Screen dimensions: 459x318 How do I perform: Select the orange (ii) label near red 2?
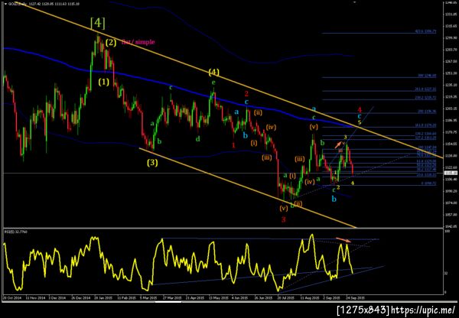pos(258,112)
